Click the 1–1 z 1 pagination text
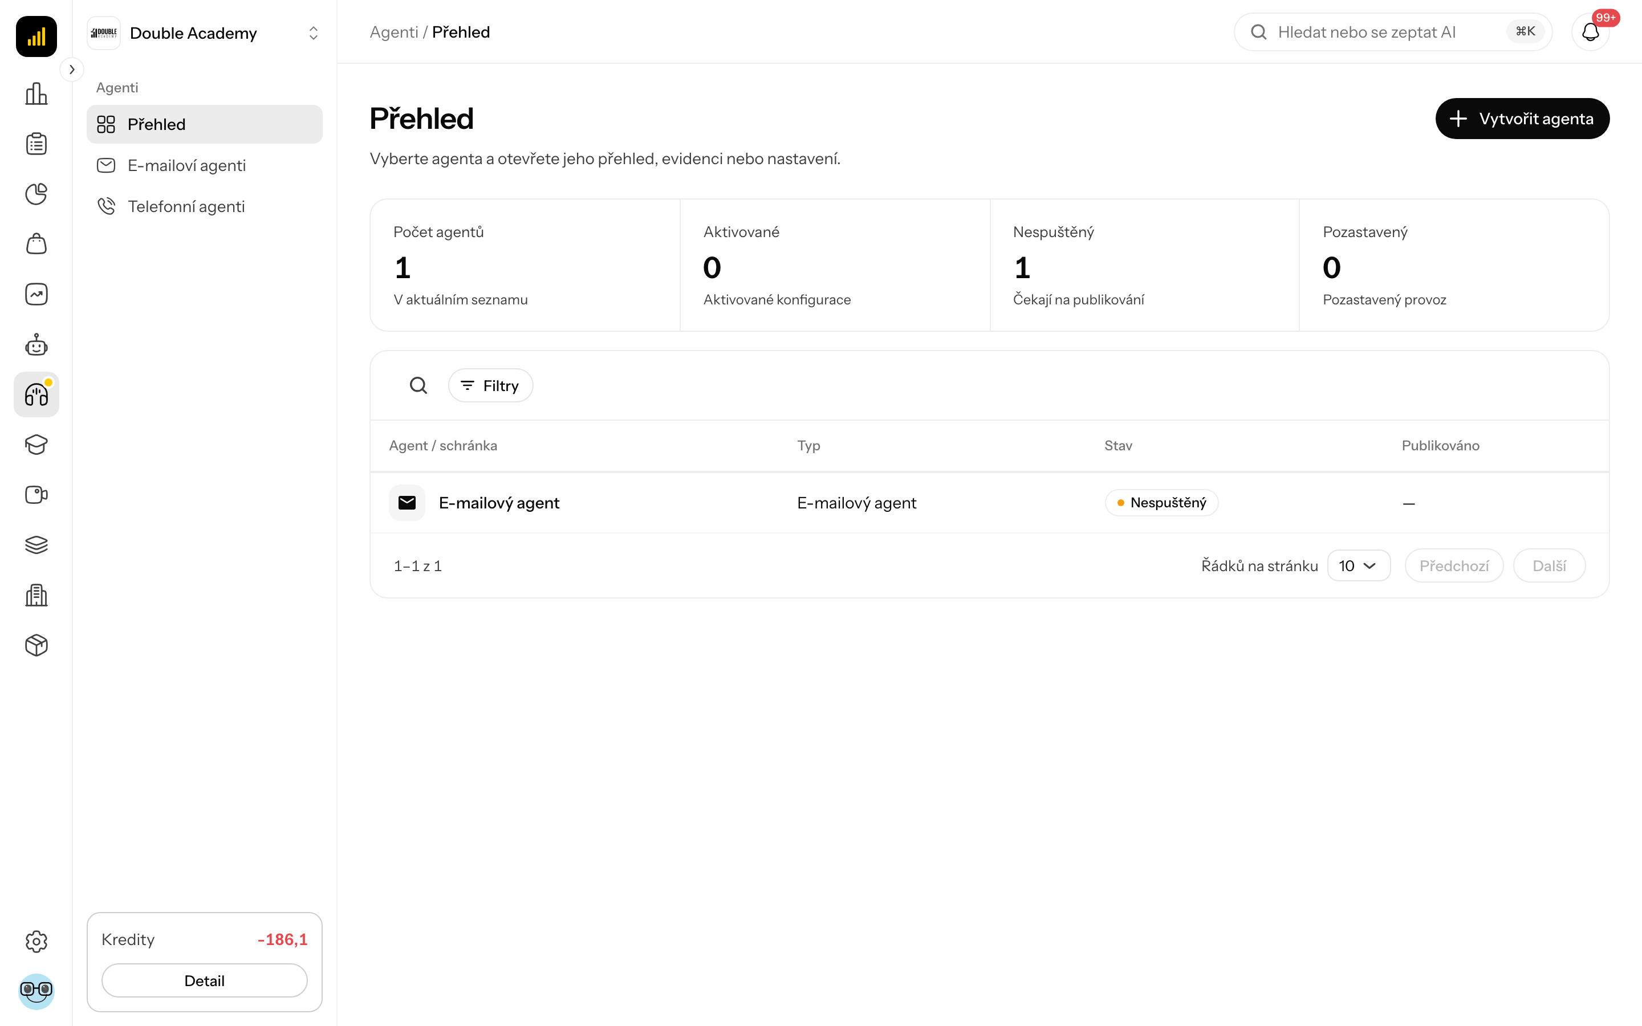 click(418, 566)
